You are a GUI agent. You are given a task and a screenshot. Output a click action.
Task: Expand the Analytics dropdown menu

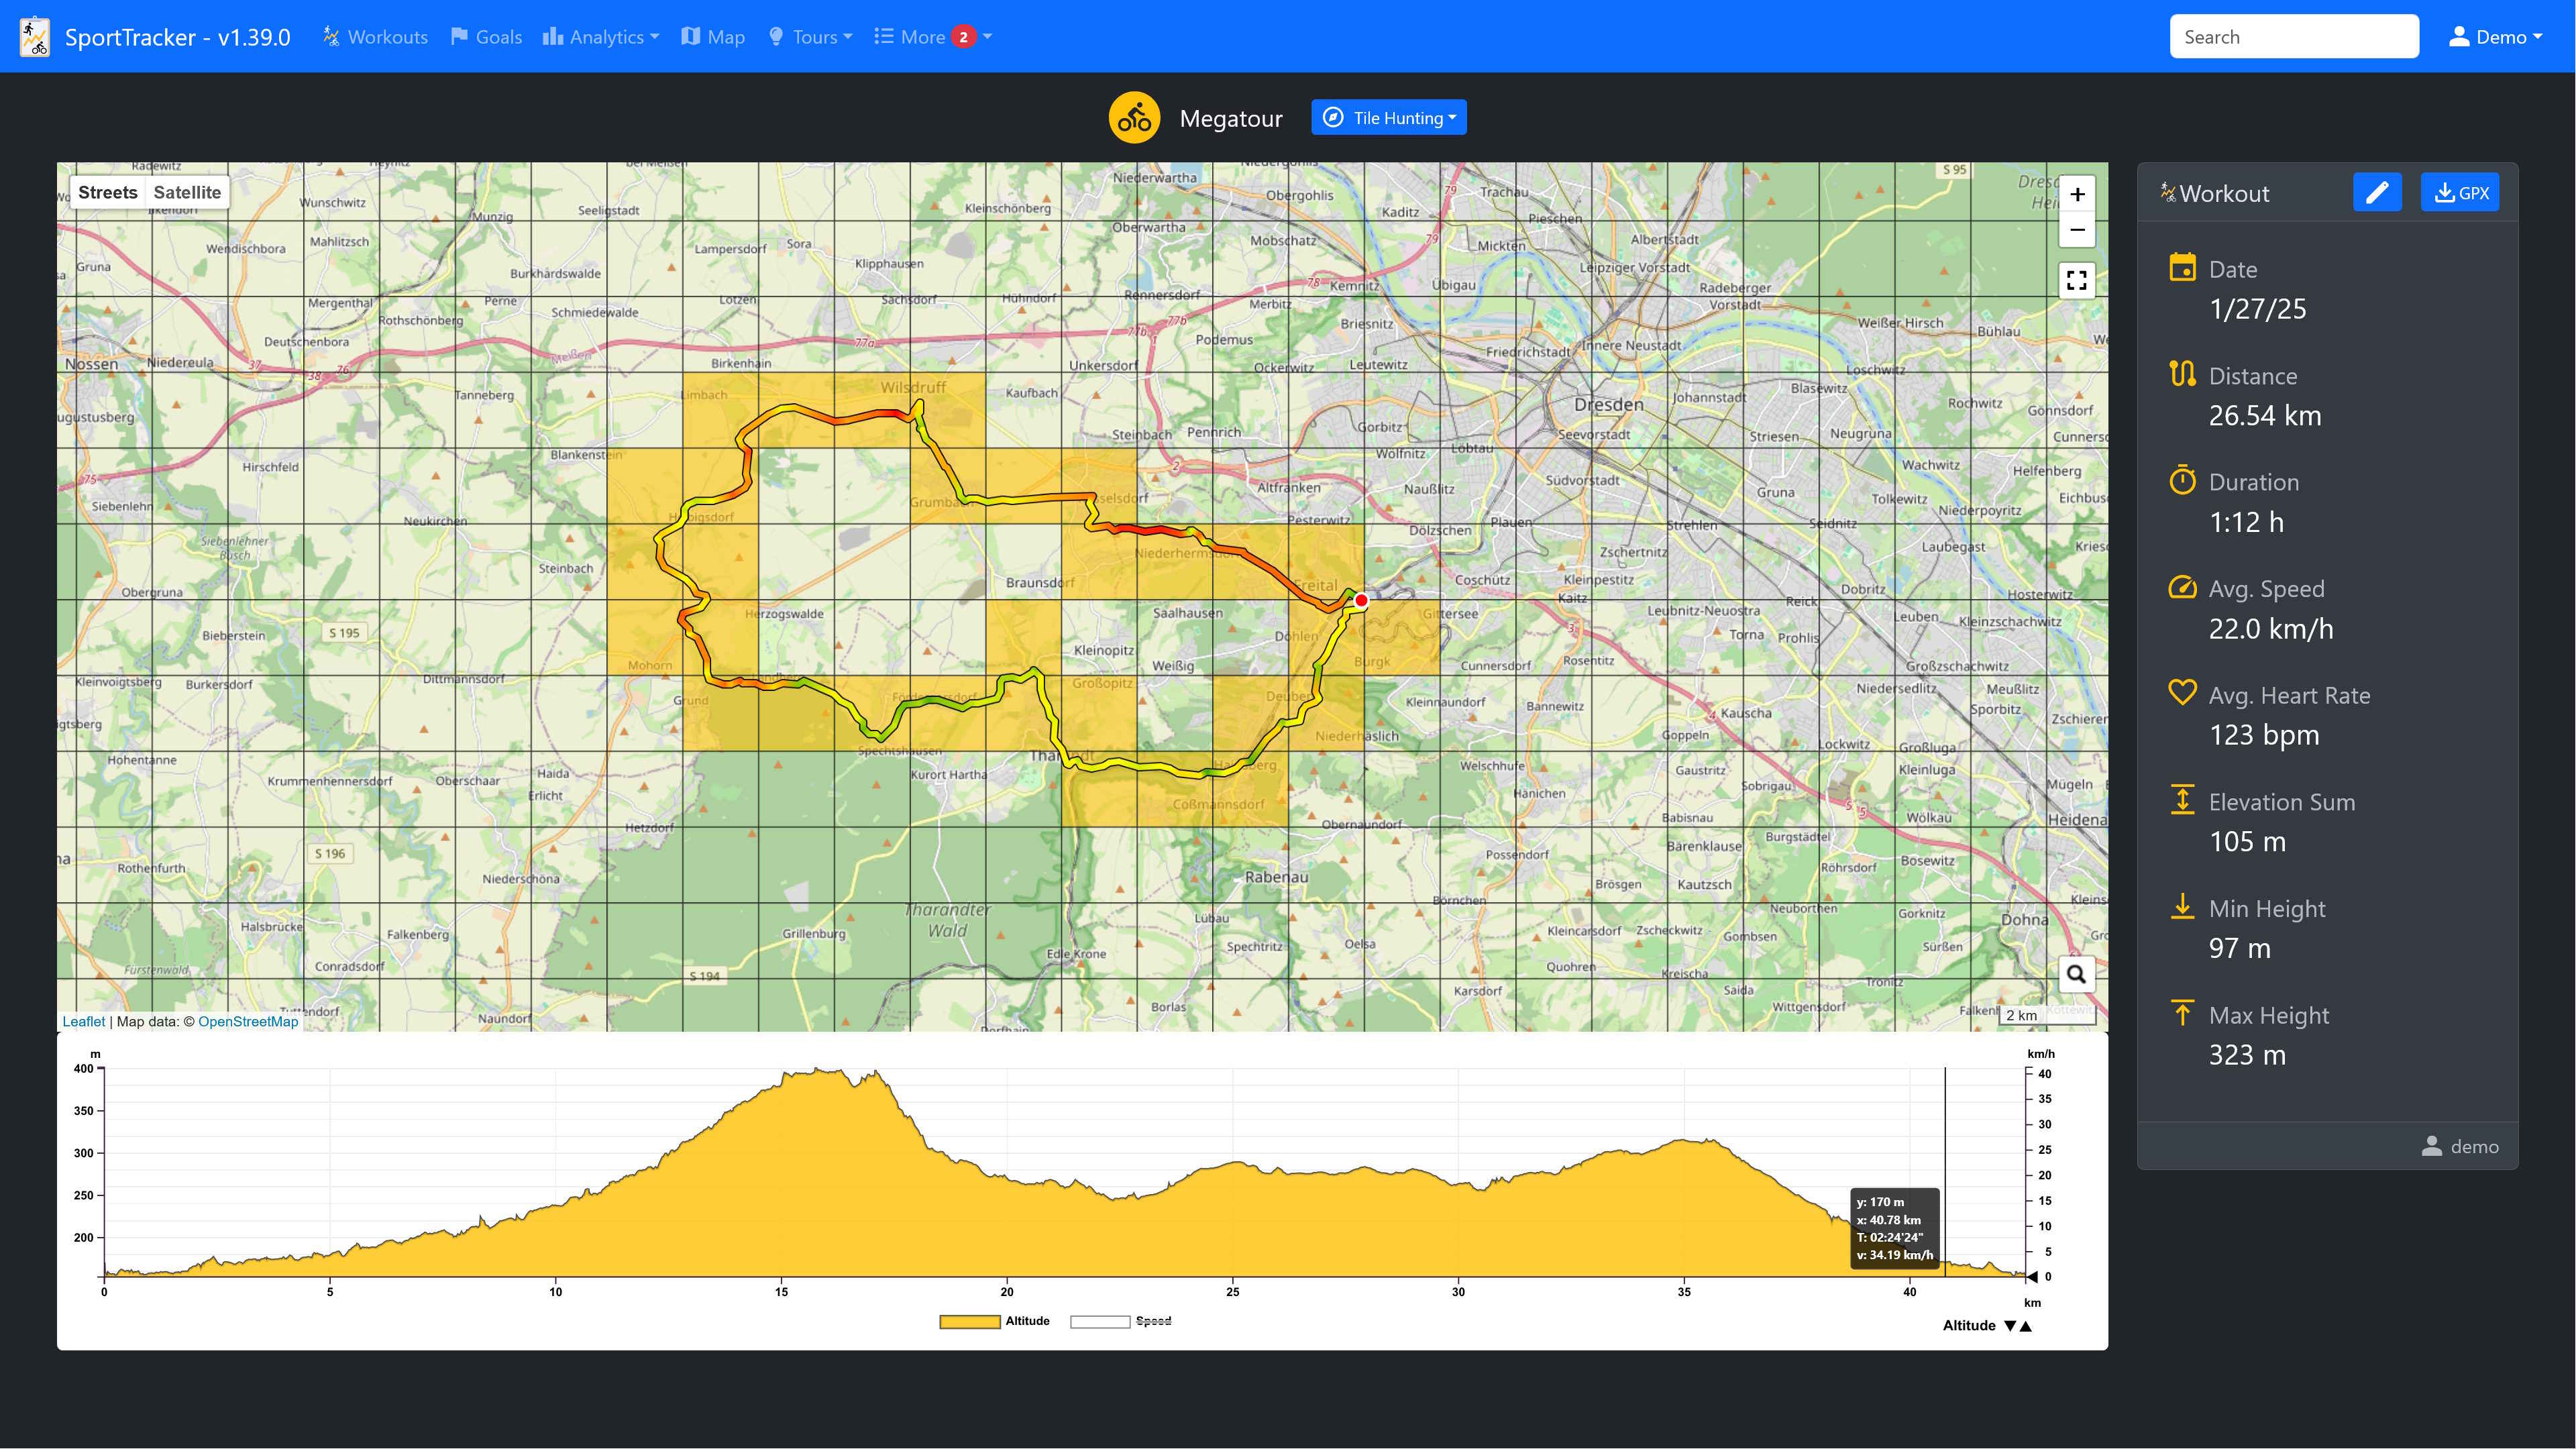(601, 37)
